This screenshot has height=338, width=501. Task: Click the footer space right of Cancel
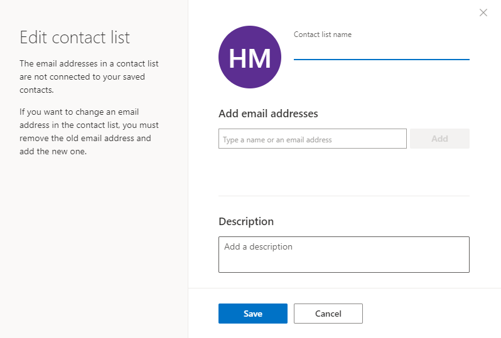click(431, 314)
